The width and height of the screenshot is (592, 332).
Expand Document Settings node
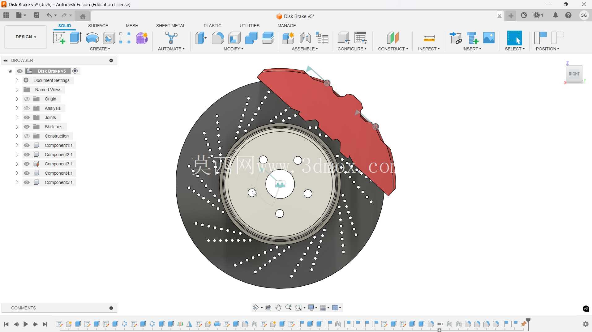tap(17, 80)
